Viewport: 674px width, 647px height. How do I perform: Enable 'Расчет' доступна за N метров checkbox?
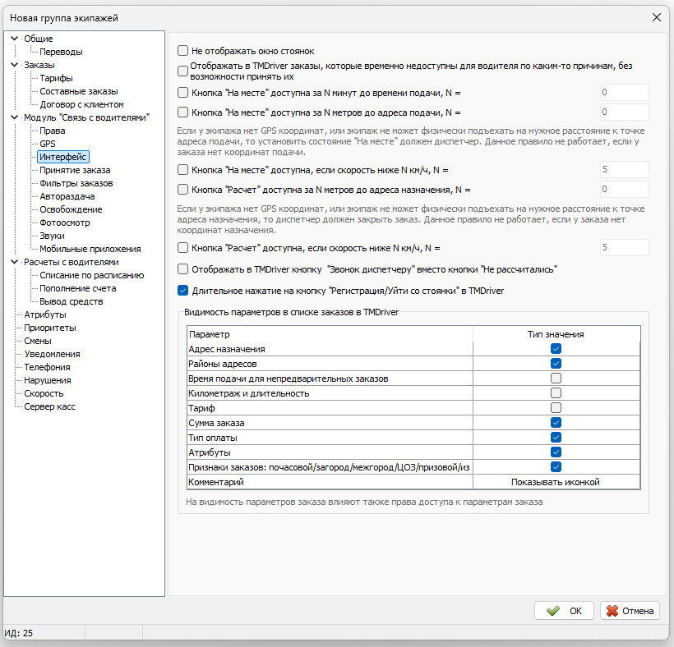182,190
